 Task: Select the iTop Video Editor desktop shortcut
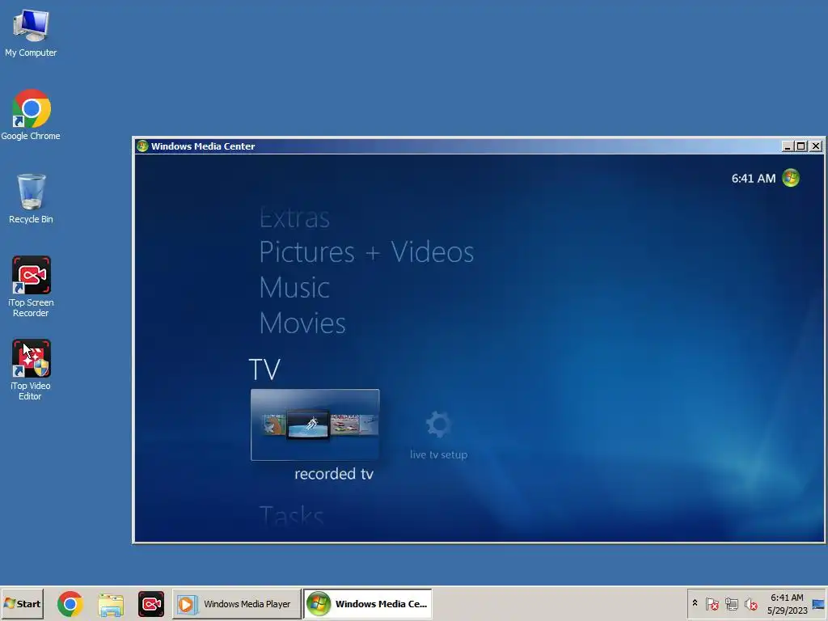click(x=32, y=370)
